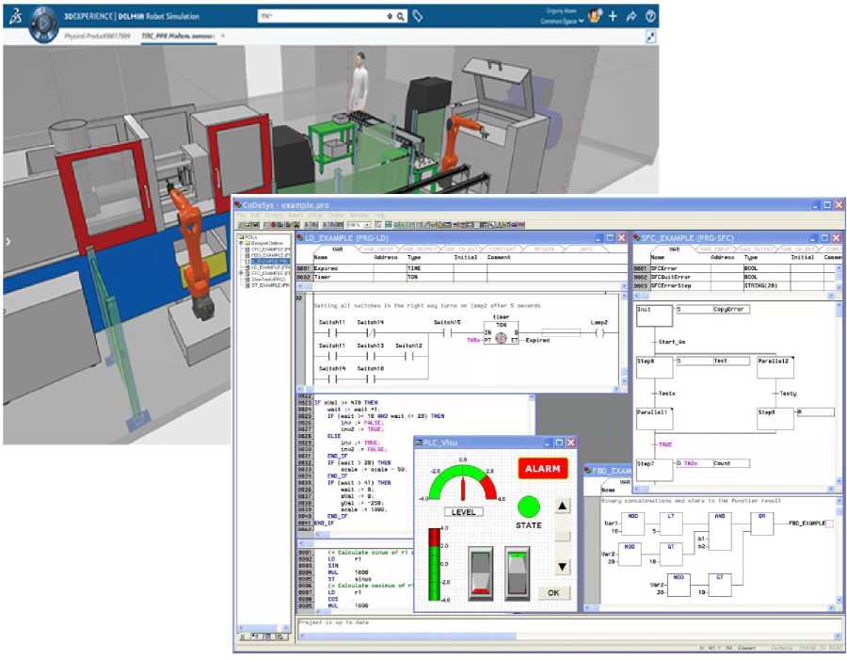The height and width of the screenshot is (660, 847).
Task: Click the 3DS logo in the 3DEXPERIENCE header
Action: pyautogui.click(x=15, y=16)
